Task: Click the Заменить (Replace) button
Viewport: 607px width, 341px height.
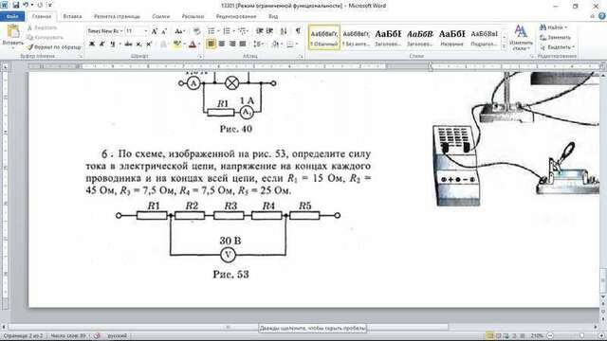Action: click(555, 38)
